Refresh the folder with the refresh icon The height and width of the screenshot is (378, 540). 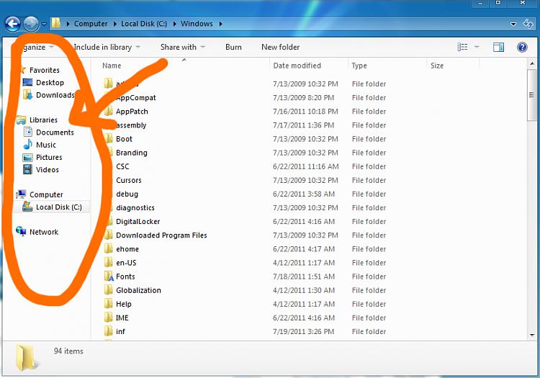coord(528,24)
